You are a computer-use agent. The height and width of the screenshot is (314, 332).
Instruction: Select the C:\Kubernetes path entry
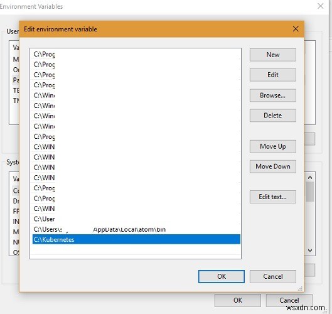tap(136, 239)
